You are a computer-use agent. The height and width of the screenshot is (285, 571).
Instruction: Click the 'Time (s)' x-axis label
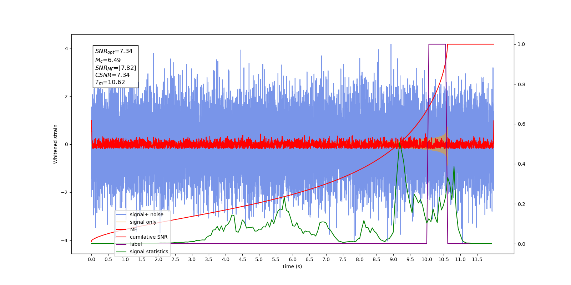pos(292,266)
